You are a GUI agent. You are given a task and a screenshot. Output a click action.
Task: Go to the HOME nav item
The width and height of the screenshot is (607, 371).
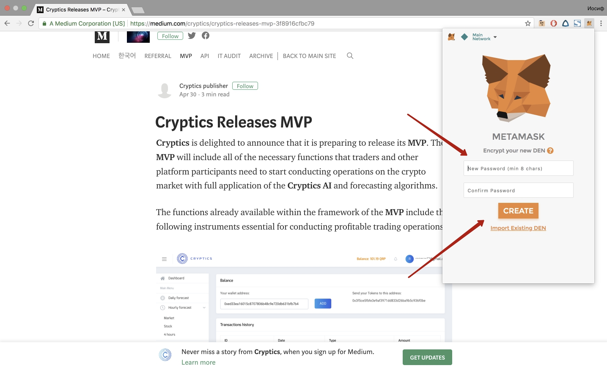[x=101, y=56]
